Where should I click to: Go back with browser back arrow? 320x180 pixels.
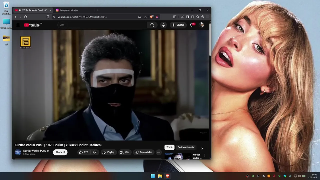coord(16,17)
